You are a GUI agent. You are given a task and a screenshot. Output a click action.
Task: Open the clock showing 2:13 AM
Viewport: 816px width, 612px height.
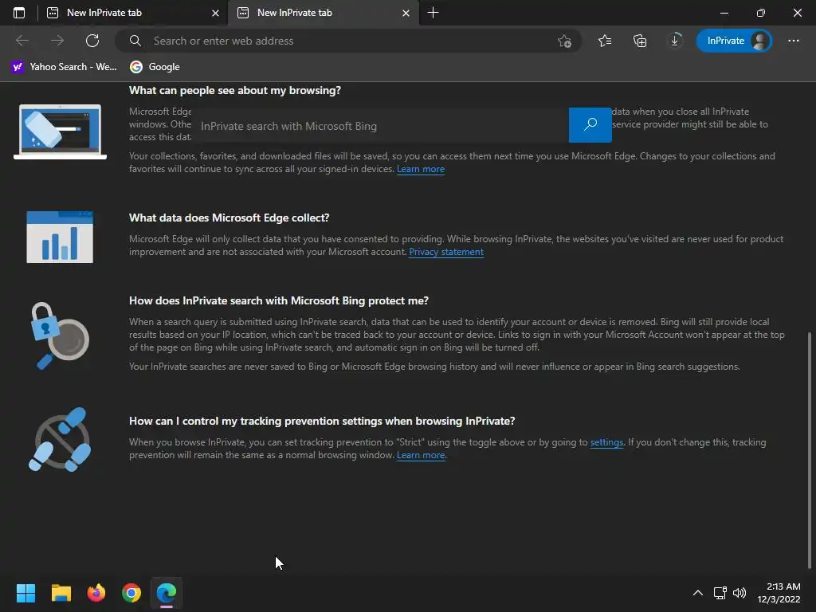pos(779,593)
